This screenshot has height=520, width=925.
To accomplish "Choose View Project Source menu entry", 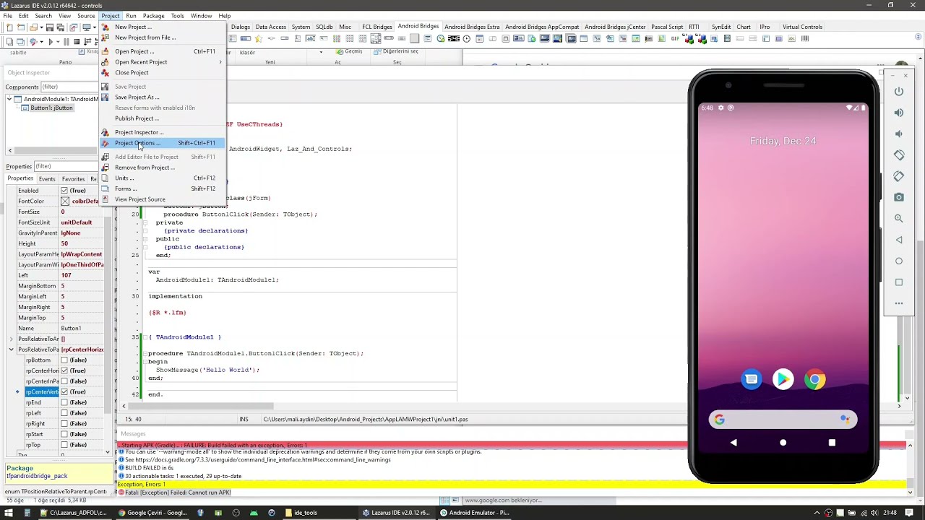I will click(163, 199).
